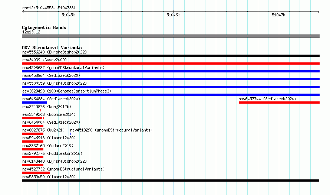Click the red esv34039 variant bar
Screen dimensions: 330x195
pyautogui.click(x=171, y=64)
